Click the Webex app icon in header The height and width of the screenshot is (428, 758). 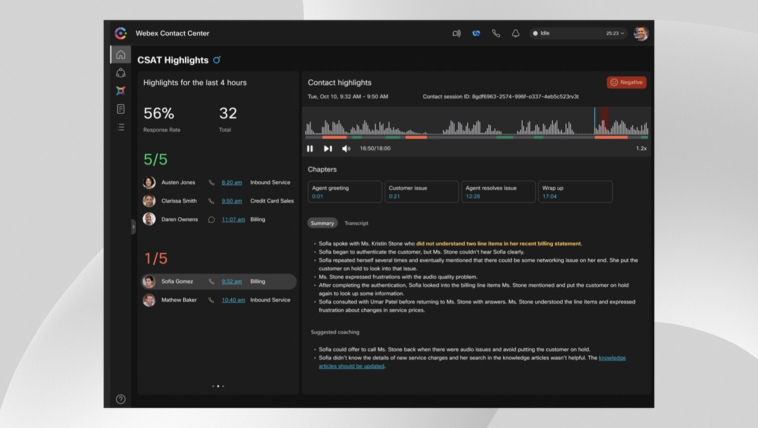tap(476, 33)
